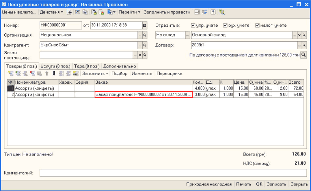This screenshot has height=191, width=311.
Task: Click the magnifier icon beside debt info text
Action: point(304,55)
